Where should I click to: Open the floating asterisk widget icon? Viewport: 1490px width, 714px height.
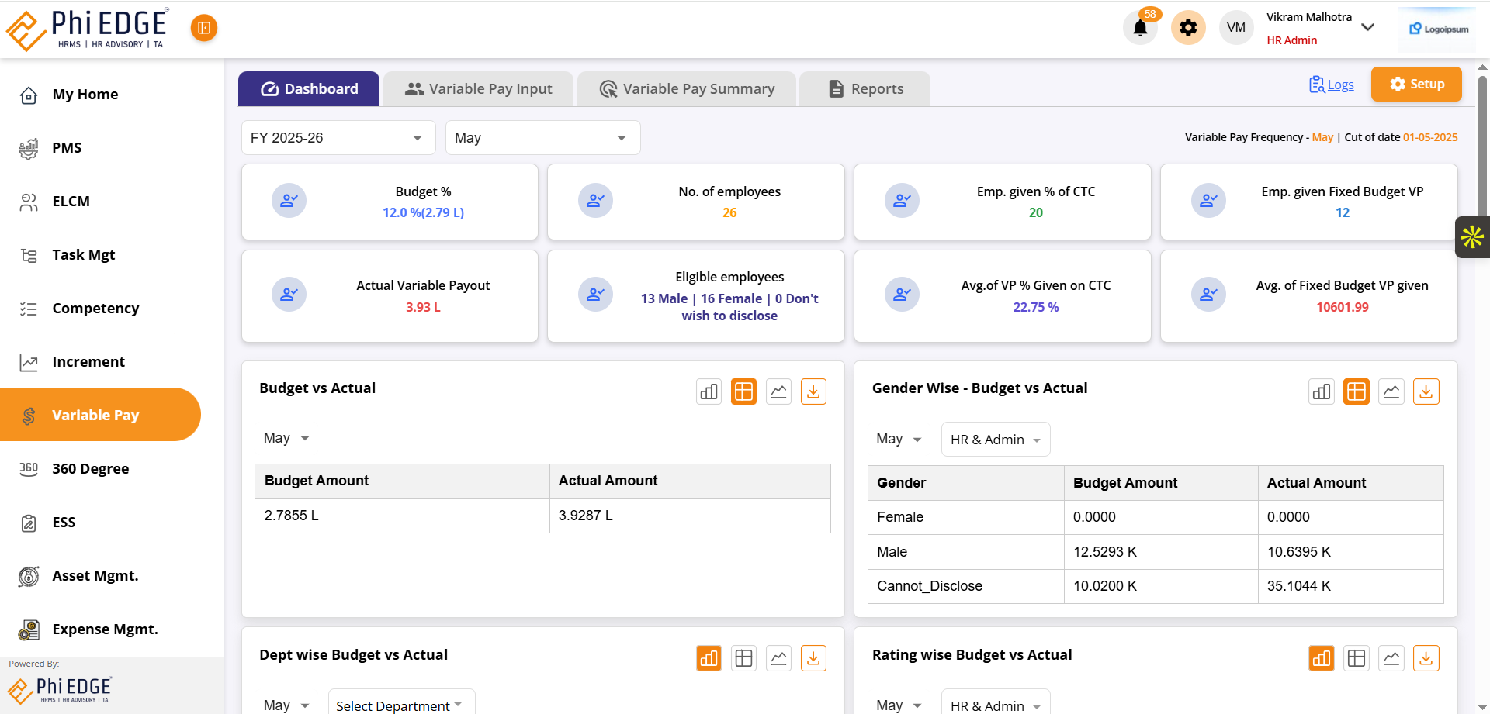click(x=1472, y=236)
